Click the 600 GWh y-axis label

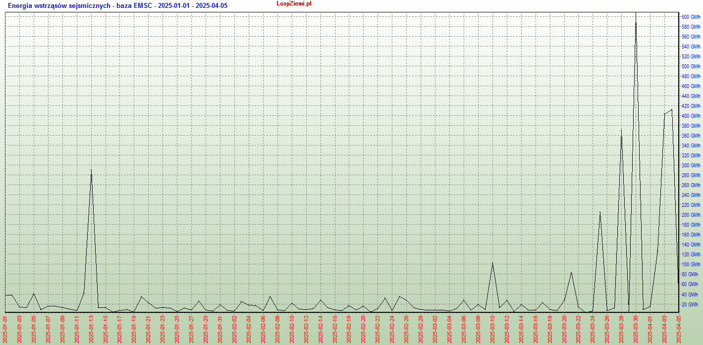coord(691,17)
